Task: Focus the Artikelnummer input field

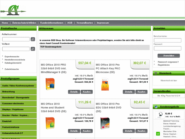Action: coord(16,39)
